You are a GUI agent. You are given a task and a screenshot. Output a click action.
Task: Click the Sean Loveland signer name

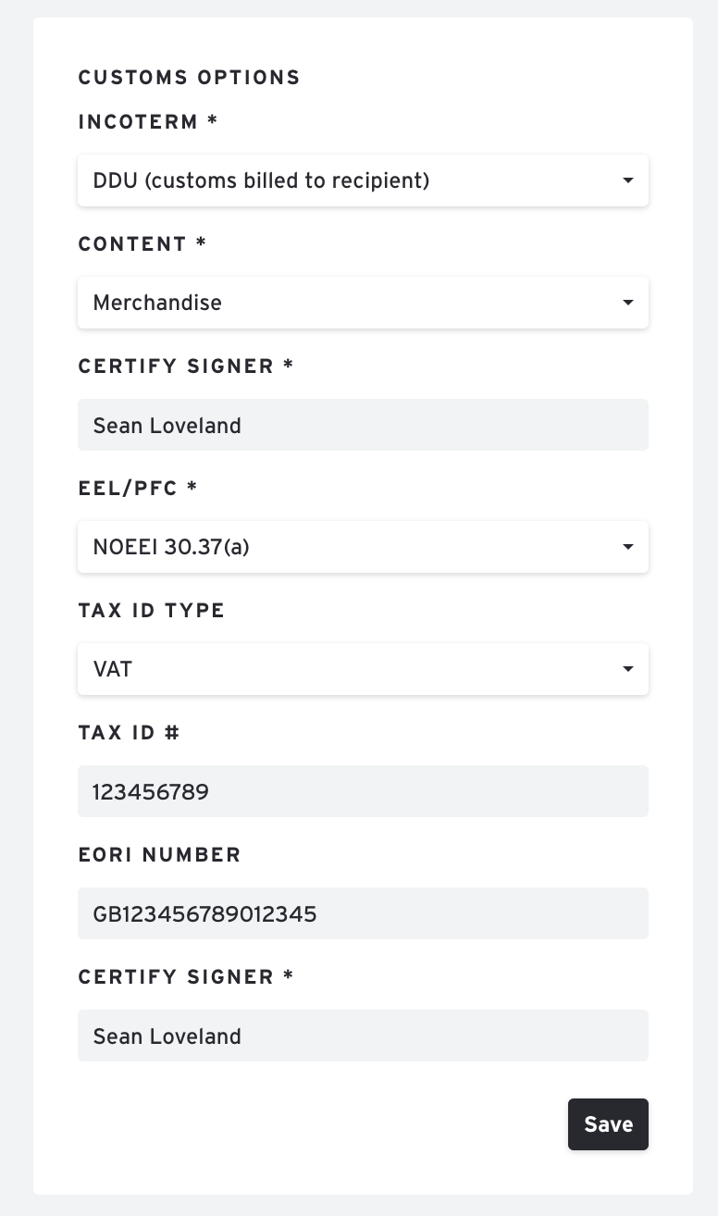click(167, 425)
